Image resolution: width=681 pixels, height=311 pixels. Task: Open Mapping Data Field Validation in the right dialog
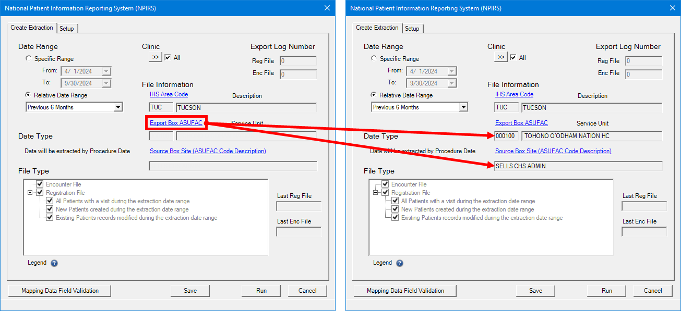click(405, 291)
